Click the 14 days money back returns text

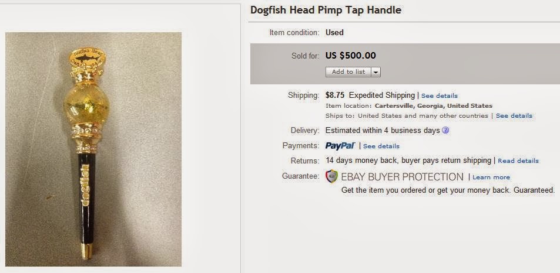(x=408, y=161)
